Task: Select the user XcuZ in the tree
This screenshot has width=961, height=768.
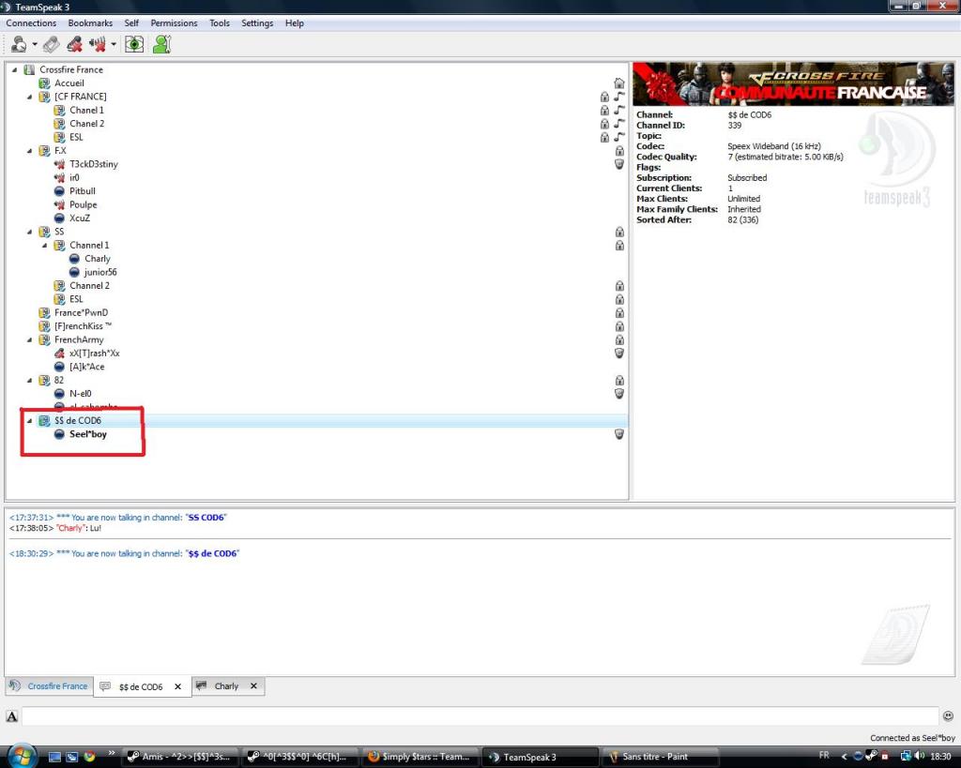Action: [x=80, y=218]
